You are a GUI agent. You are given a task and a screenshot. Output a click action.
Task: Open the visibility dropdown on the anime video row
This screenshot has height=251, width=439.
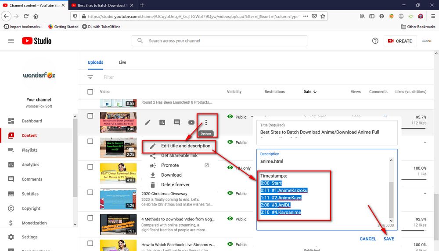252,117
